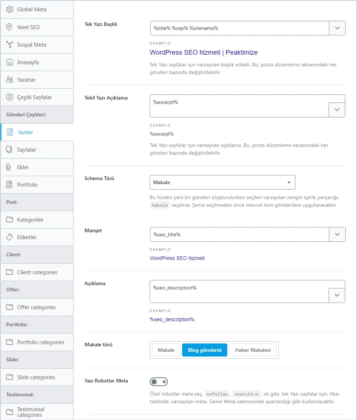Go to the Sosyal Meta tab
Image resolution: width=357 pixels, height=420 pixels.
click(x=37, y=45)
